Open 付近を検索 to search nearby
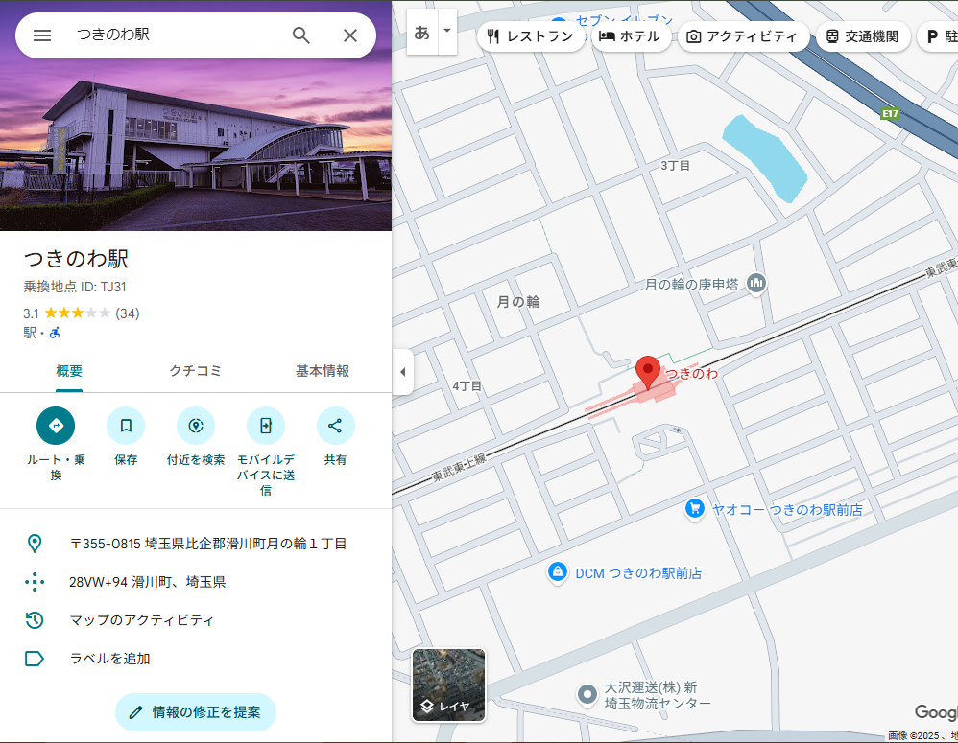 click(x=196, y=425)
